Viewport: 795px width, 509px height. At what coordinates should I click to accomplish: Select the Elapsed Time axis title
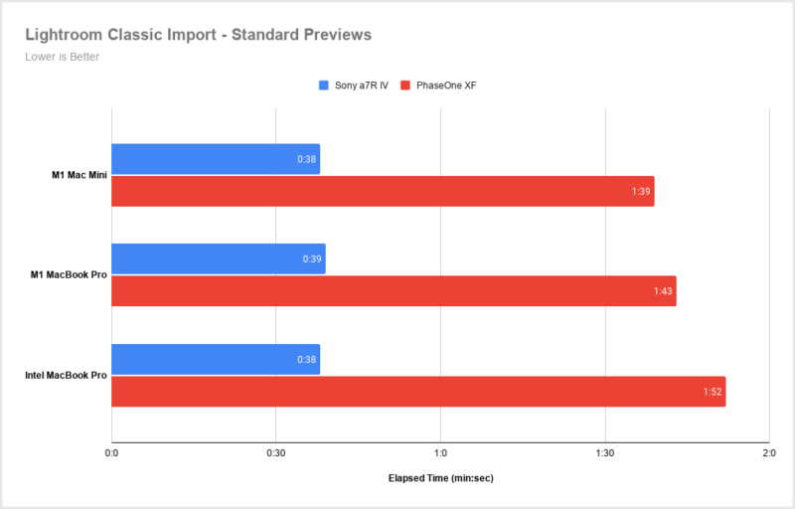click(x=440, y=478)
